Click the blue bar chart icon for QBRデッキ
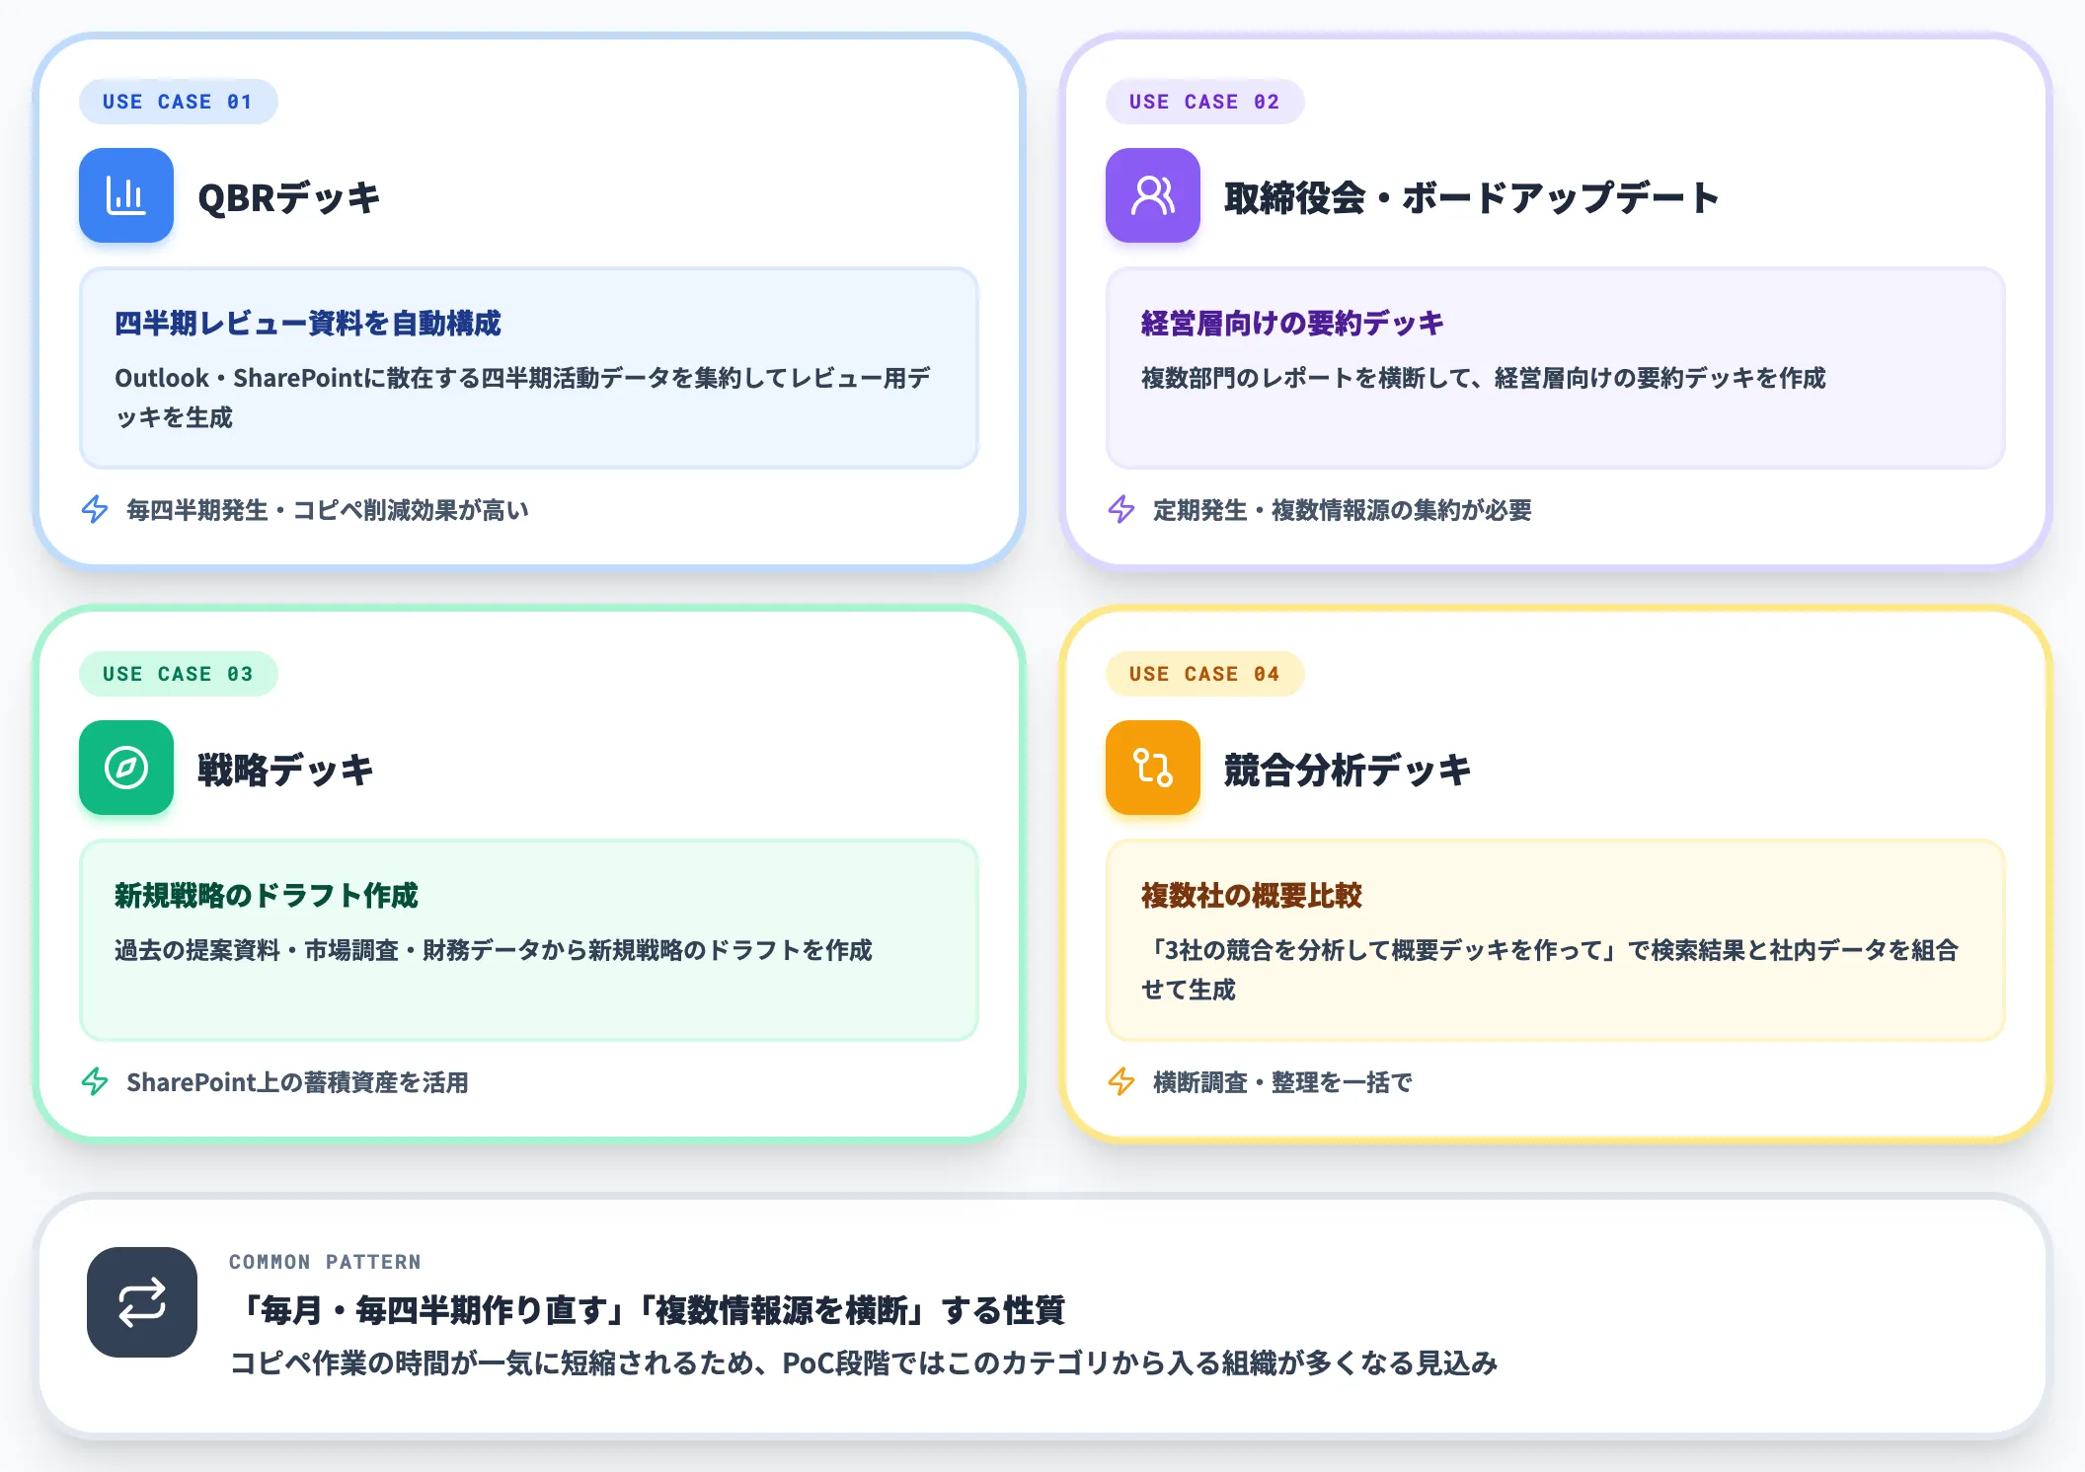This screenshot has height=1472, width=2085. (x=126, y=195)
